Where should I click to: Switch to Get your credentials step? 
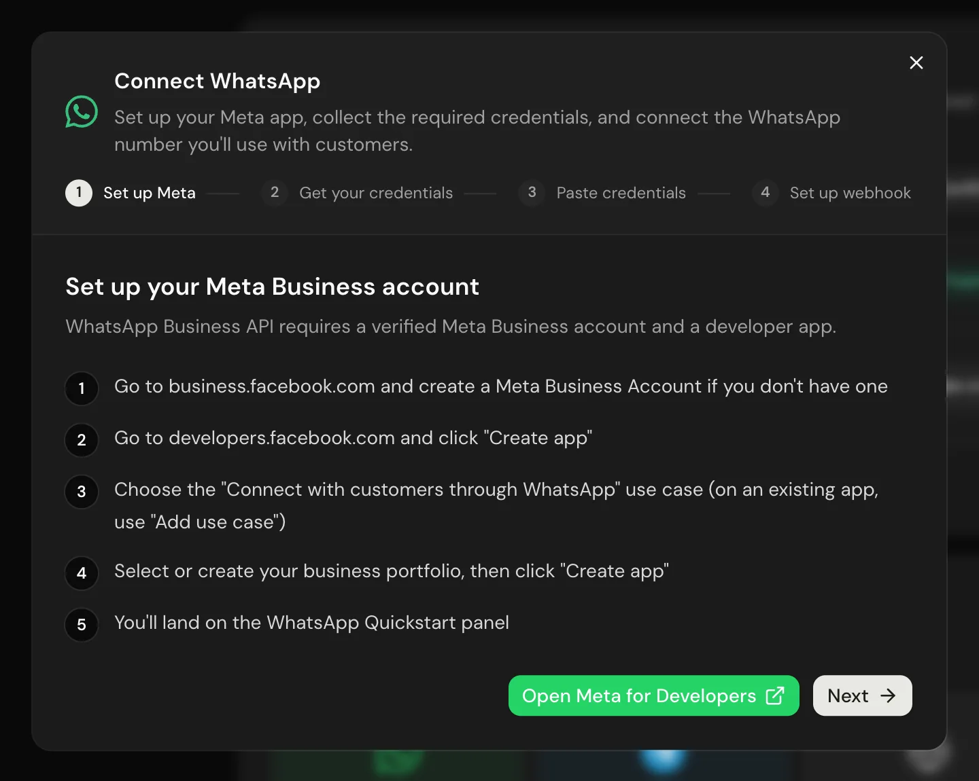click(376, 193)
